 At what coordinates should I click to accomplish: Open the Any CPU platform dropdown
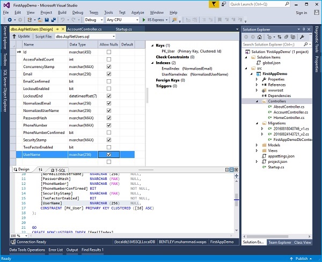pyautogui.click(x=121, y=19)
